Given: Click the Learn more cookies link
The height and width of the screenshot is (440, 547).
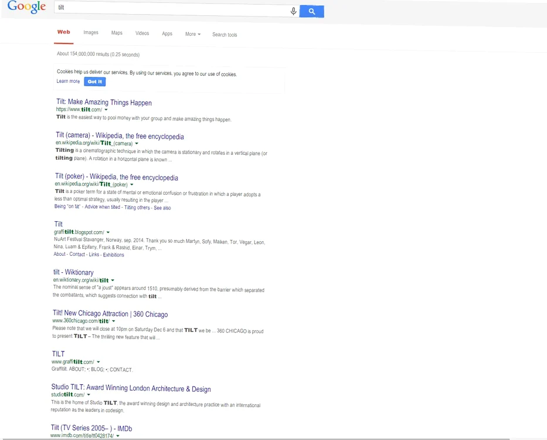Looking at the screenshot, I should (x=68, y=81).
